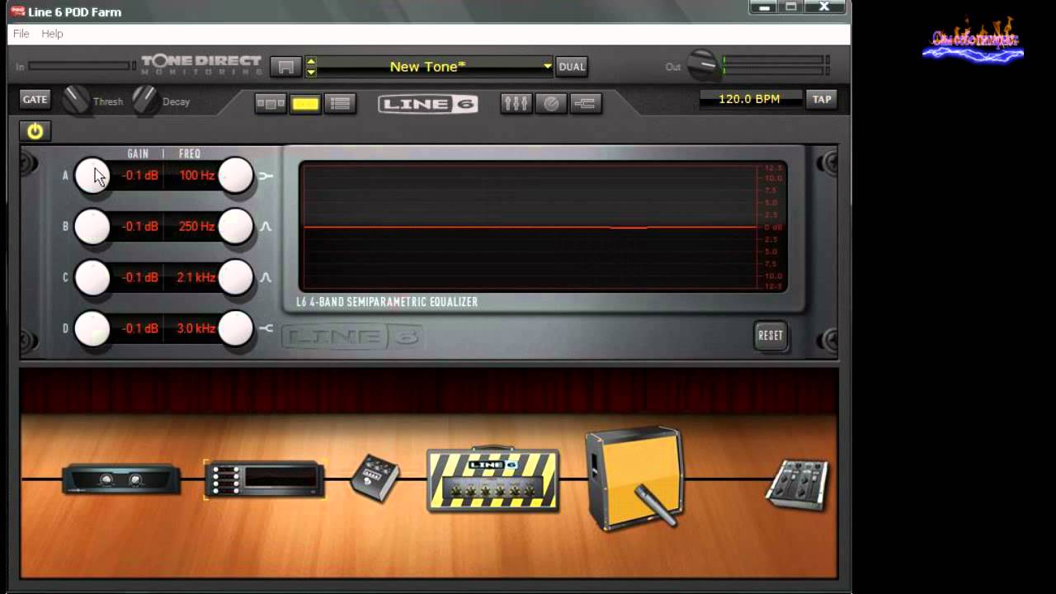Viewport: 1056px width, 594px height.
Task: Click band A frequency knob
Action: [x=236, y=176]
